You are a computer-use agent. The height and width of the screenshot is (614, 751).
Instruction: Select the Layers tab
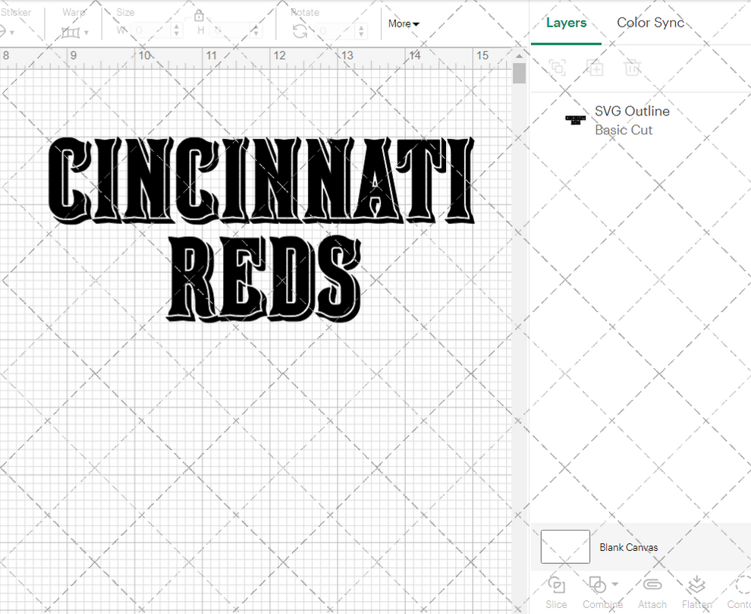click(x=566, y=23)
